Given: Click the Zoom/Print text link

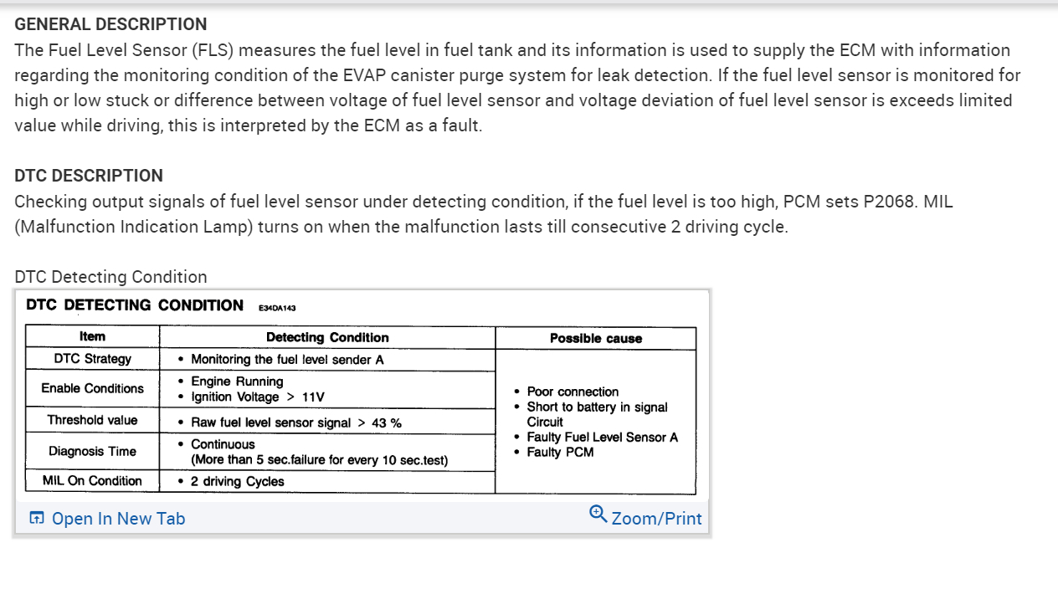Looking at the screenshot, I should pyautogui.click(x=656, y=519).
